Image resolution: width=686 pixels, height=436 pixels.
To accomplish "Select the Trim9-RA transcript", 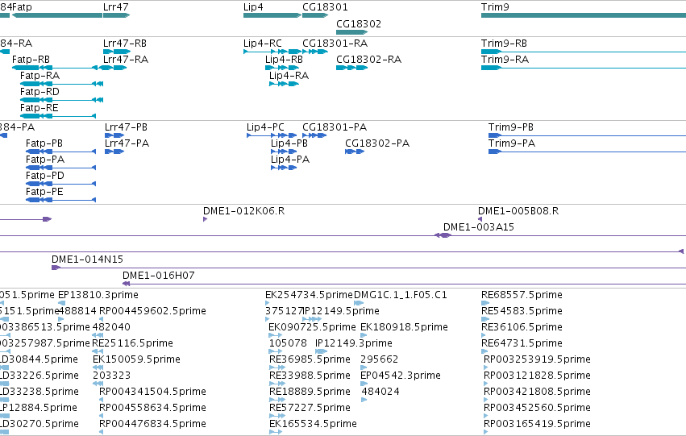I will (584, 68).
